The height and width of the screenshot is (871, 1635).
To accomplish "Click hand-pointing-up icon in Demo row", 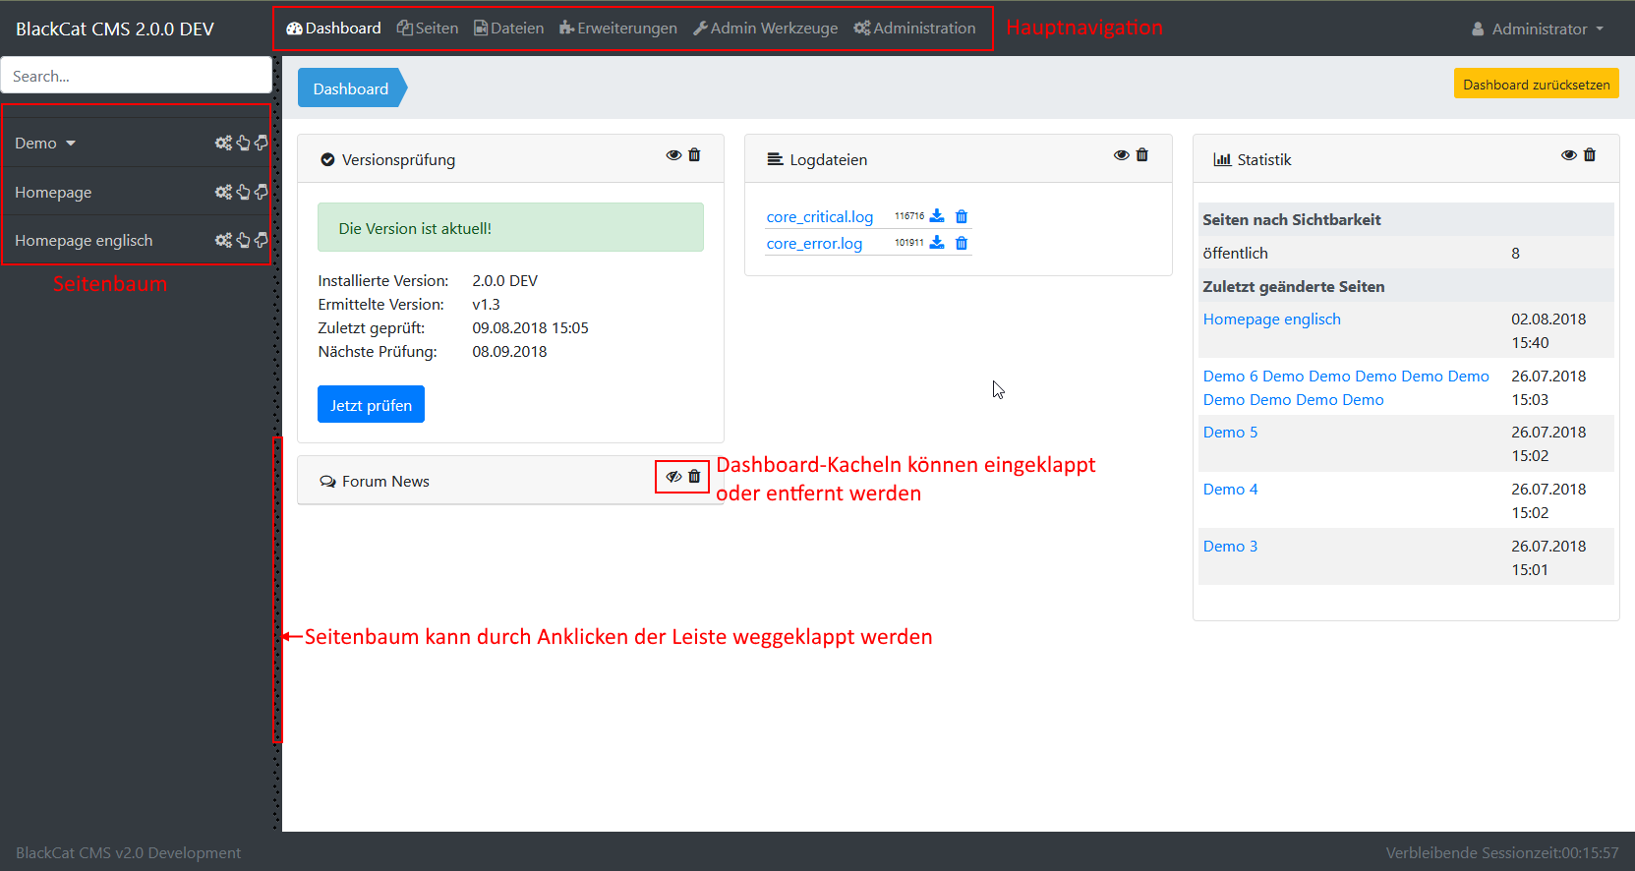I will pos(243,144).
